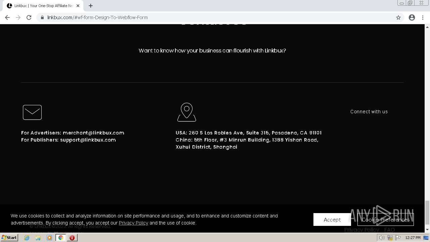430x242 pixels.
Task: Open the footer FAQ link
Action: coord(389,230)
